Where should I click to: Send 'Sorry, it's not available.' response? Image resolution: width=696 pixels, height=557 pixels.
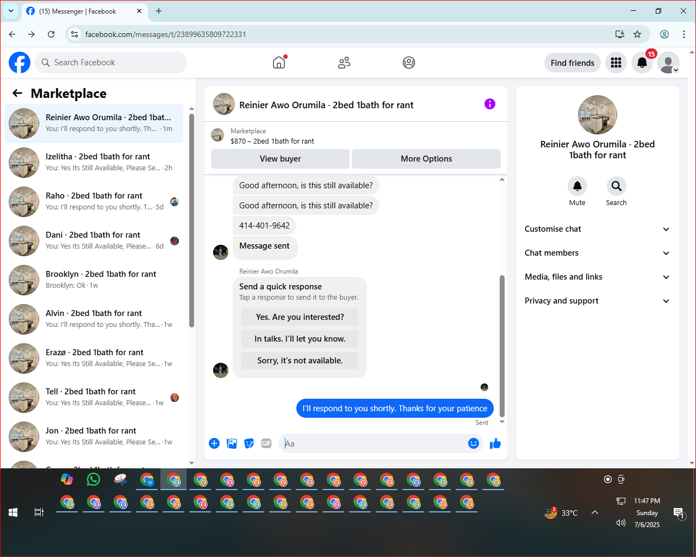tap(300, 361)
